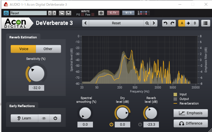This screenshot has height=132, width=212.
Task: Toggle the PG write checkbox
Action: coord(82,15)
